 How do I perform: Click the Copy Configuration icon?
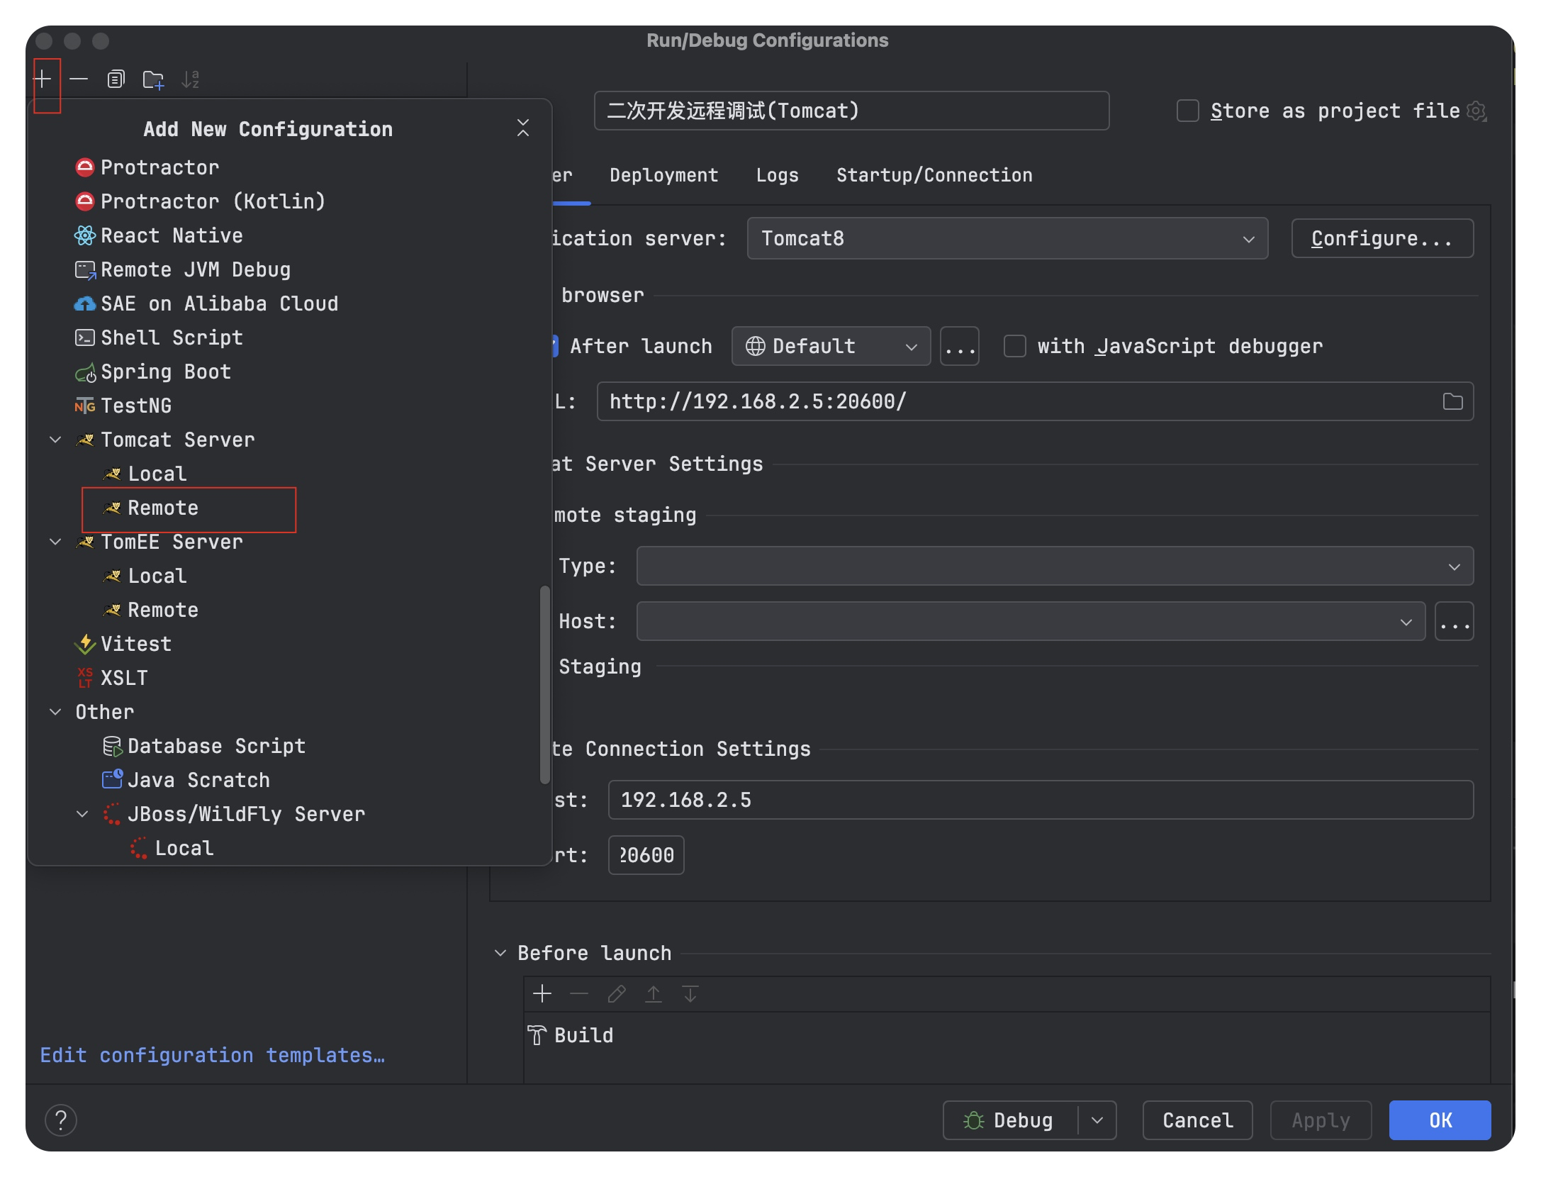116,79
